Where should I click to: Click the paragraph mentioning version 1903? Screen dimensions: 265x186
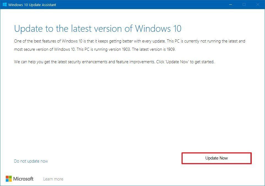[129, 45]
